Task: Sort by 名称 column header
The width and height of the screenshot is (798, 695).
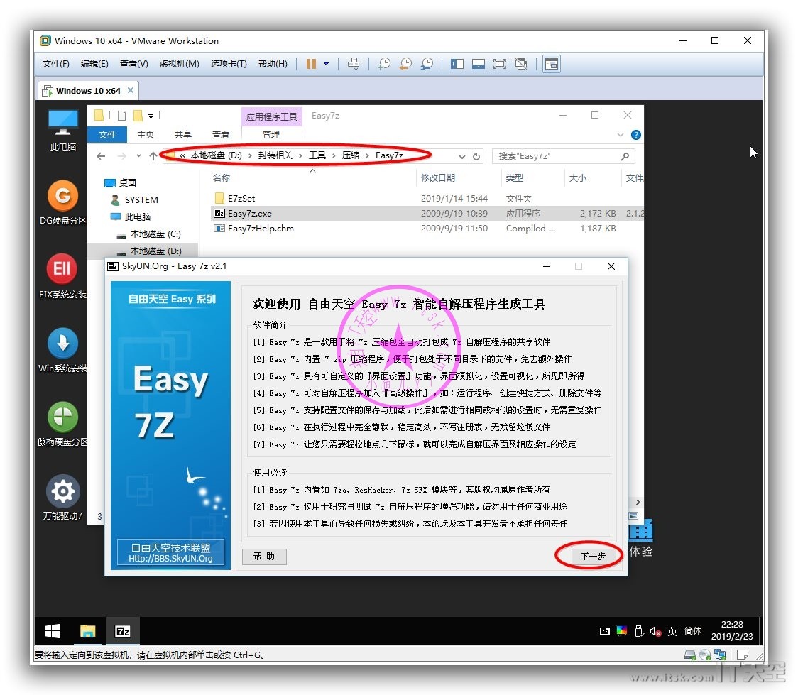Action: (222, 177)
